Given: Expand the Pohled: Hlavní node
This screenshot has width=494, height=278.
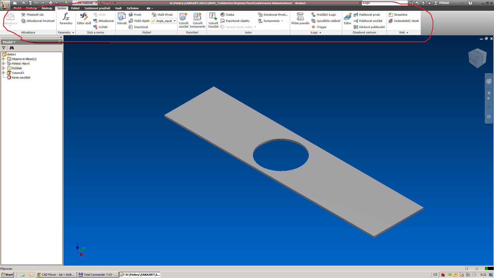Looking at the screenshot, I should [x=3, y=64].
